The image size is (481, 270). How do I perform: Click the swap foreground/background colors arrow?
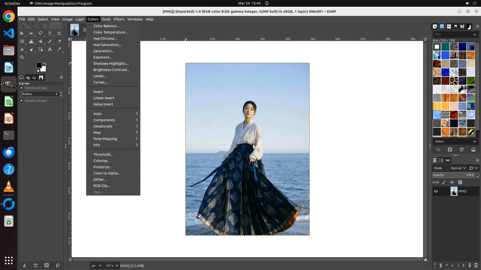coord(45,63)
